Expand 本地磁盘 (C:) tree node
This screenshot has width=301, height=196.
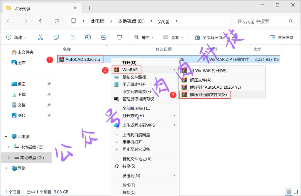point(9,147)
